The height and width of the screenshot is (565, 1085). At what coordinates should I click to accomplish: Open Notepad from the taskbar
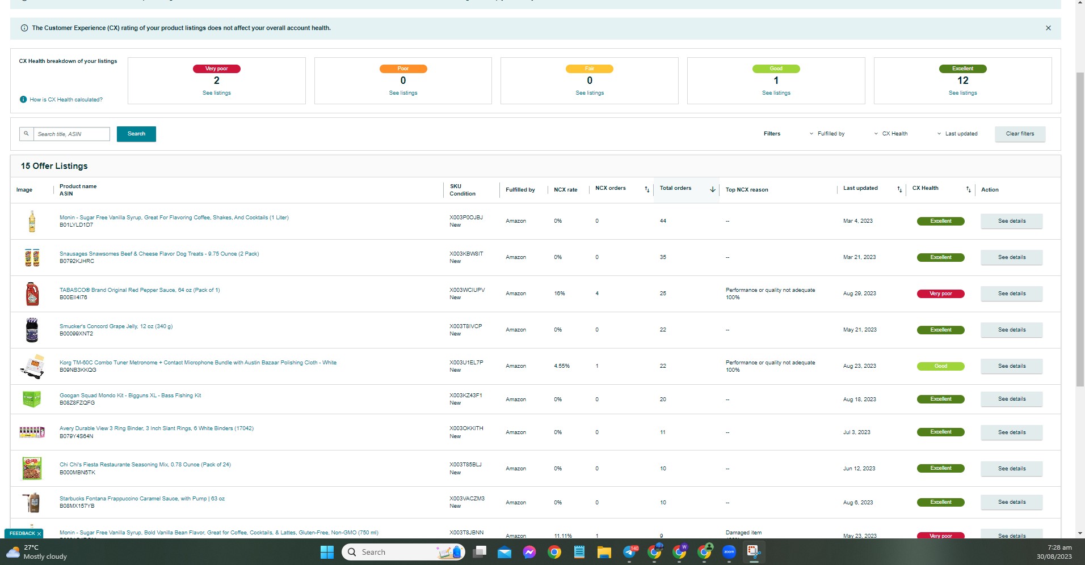point(579,552)
